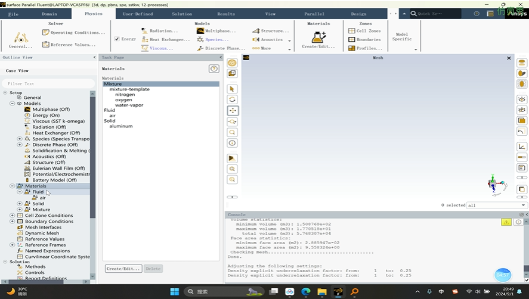
Task: Expand Species tree node
Action: tap(20, 139)
